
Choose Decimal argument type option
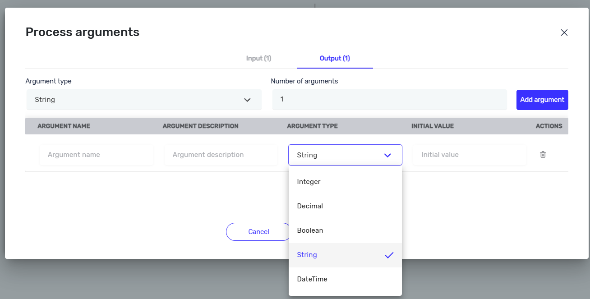point(310,206)
